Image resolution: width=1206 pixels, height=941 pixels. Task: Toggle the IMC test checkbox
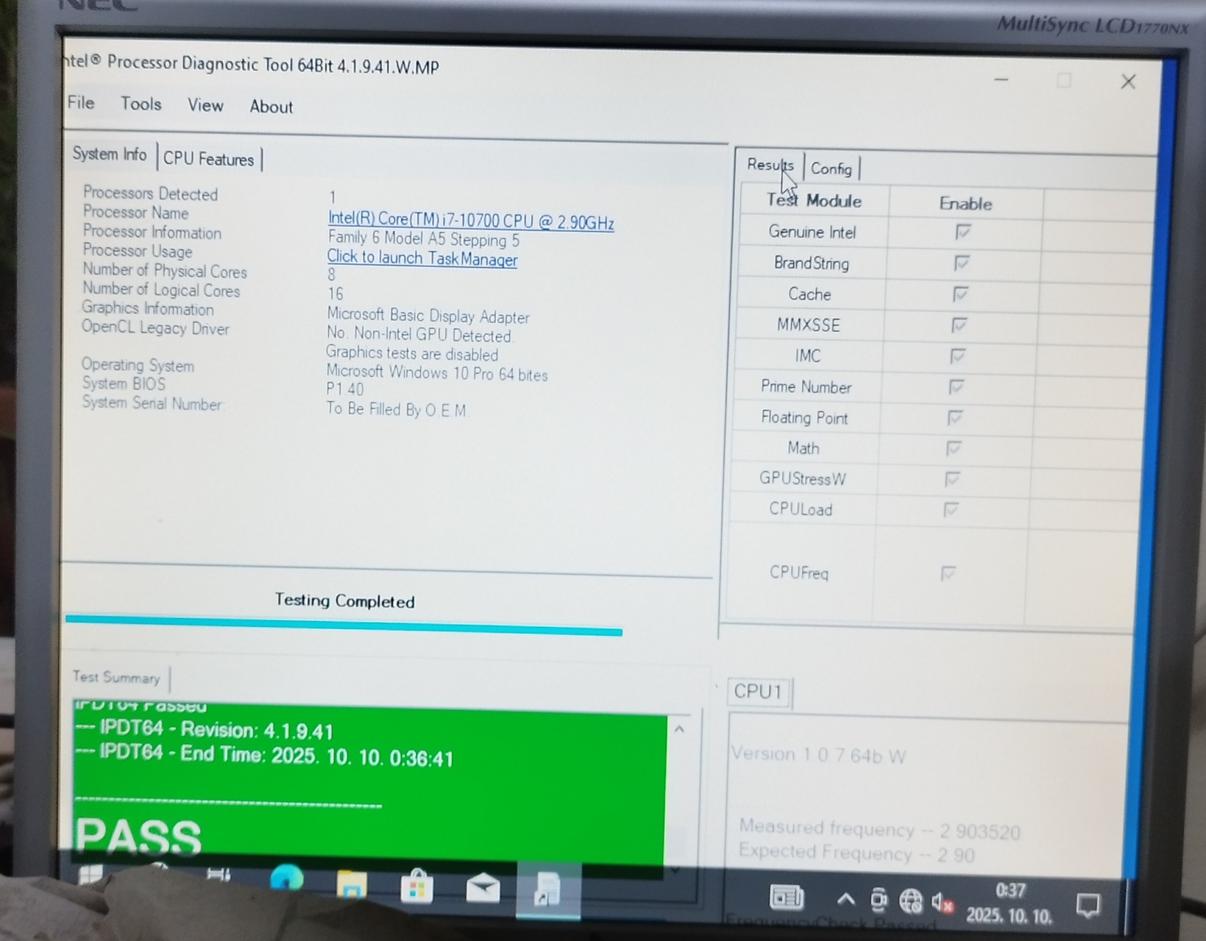coord(957,356)
